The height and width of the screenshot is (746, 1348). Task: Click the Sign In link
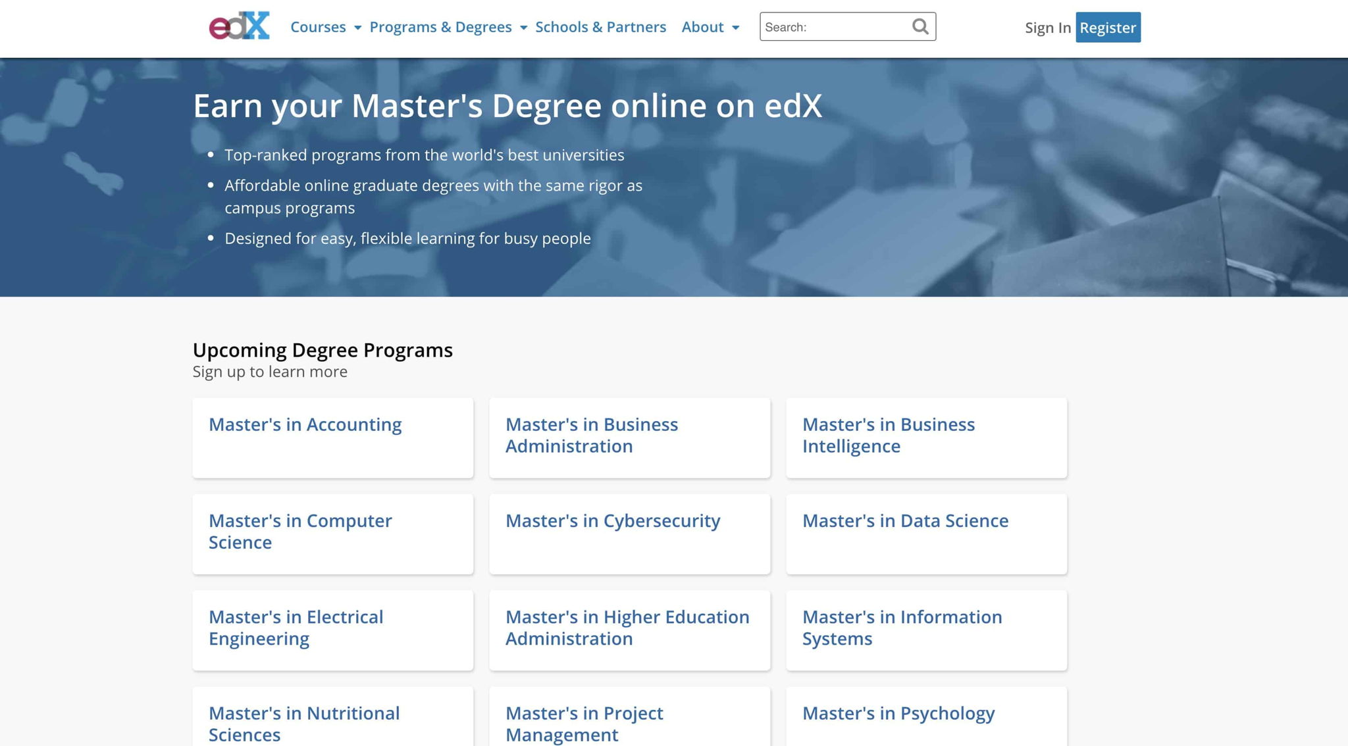click(x=1048, y=28)
